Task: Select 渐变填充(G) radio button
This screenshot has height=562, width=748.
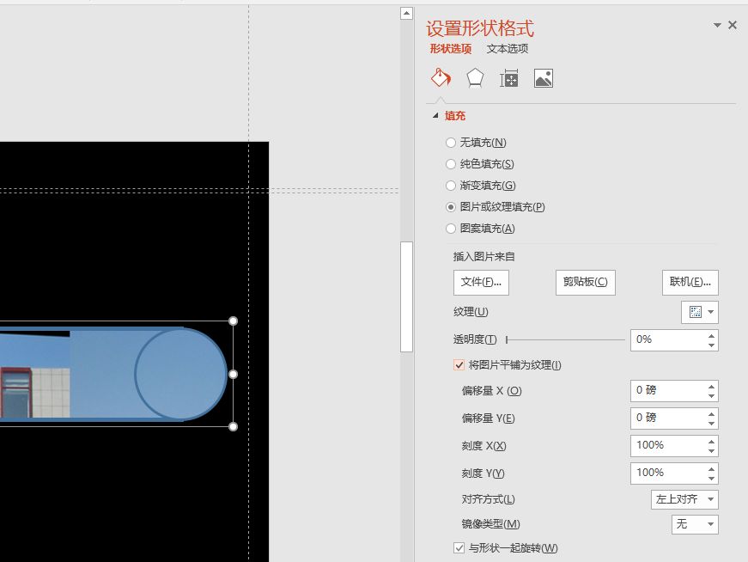Action: click(x=450, y=186)
